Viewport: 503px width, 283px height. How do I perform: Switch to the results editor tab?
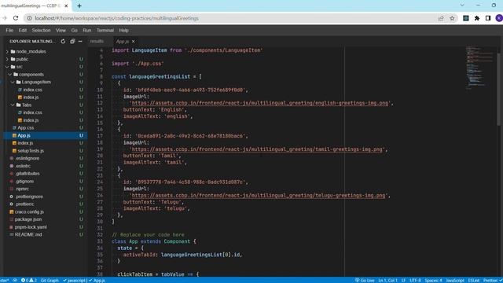coord(97,42)
